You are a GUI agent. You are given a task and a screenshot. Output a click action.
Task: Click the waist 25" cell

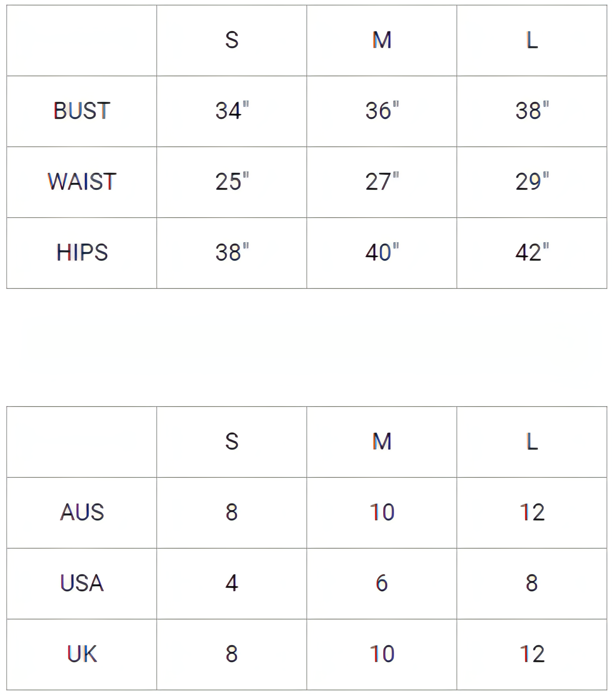point(231,182)
